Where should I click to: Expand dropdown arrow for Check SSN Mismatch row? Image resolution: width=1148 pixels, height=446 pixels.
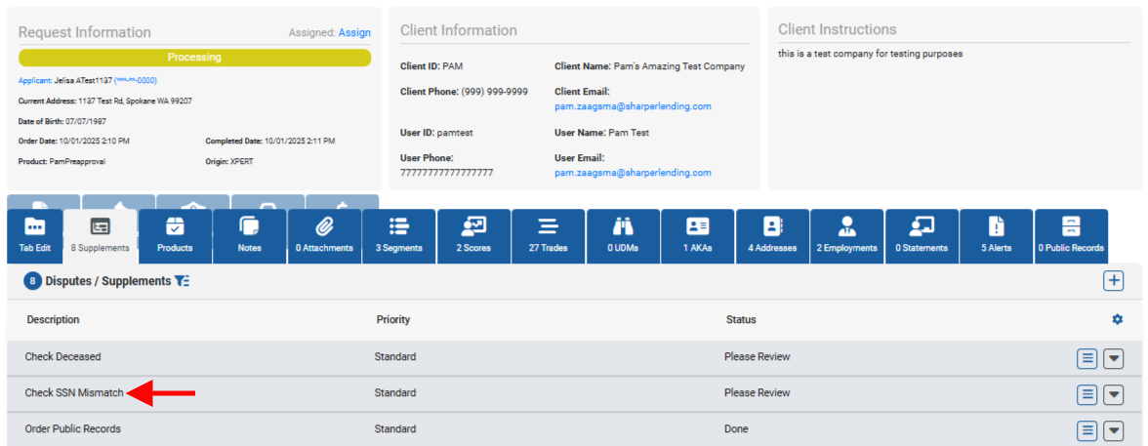coord(1114,394)
